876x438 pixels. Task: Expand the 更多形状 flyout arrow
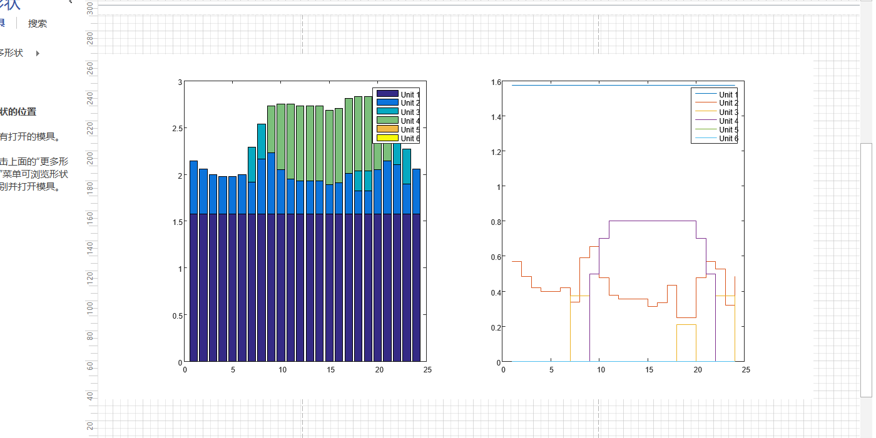tap(38, 54)
